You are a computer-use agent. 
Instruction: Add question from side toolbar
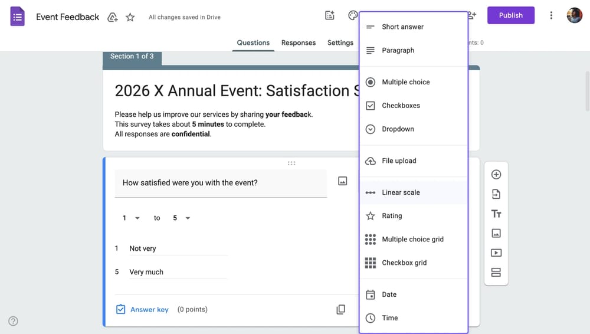496,174
